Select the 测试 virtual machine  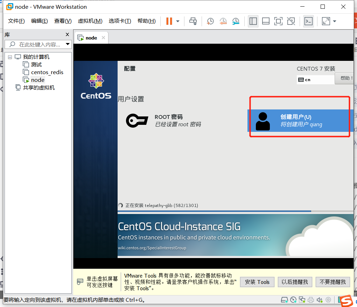pos(36,65)
